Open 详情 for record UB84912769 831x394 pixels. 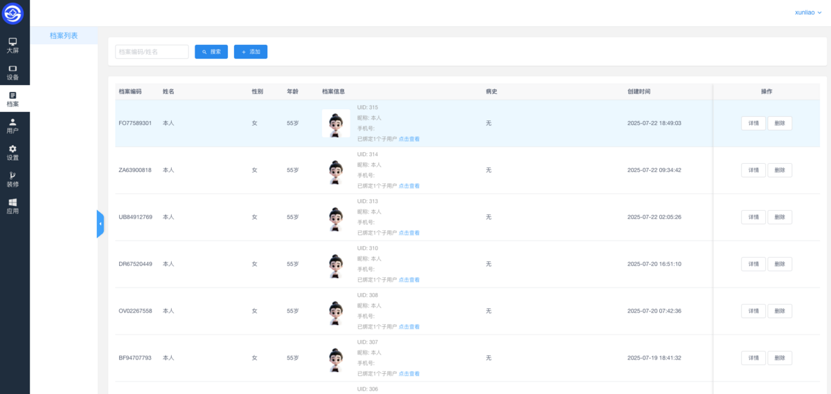coord(753,217)
